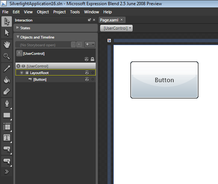Open the Window menu
This screenshot has width=218, height=184.
92,12
